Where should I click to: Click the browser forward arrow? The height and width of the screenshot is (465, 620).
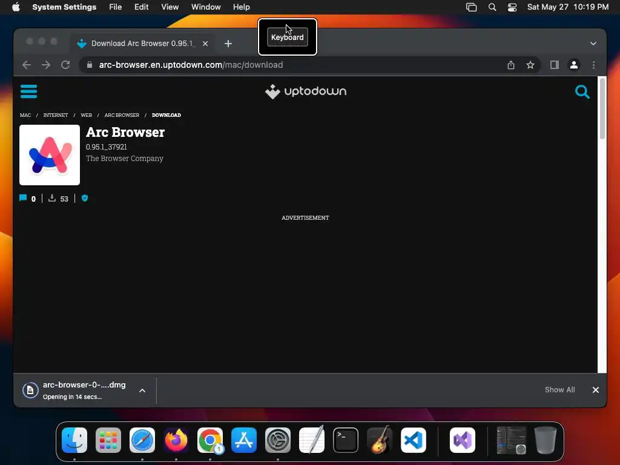46,65
